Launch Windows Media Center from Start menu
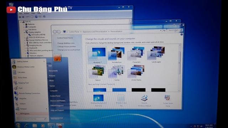 (x=28, y=67)
